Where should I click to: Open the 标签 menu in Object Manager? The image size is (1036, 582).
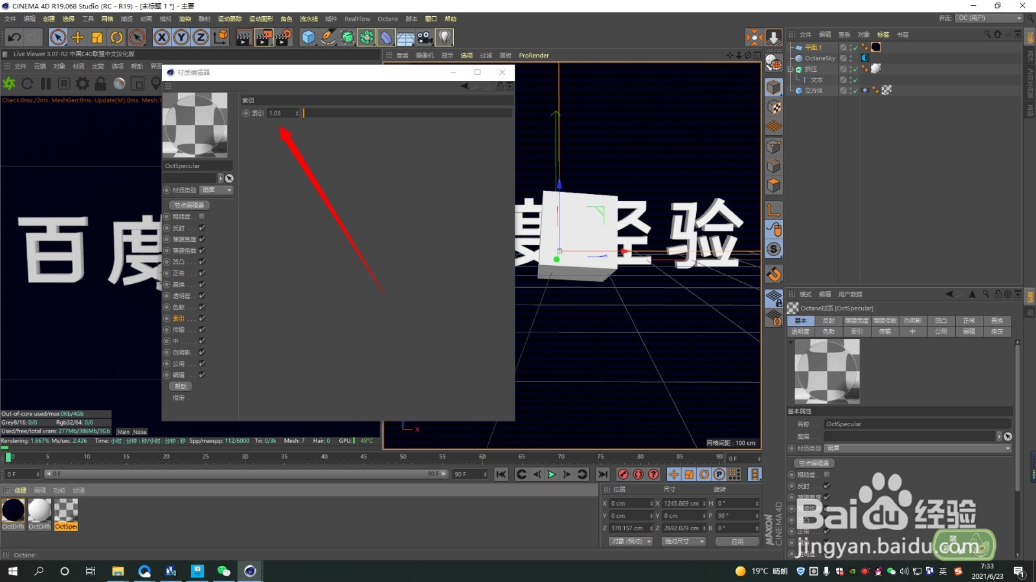[x=883, y=34]
